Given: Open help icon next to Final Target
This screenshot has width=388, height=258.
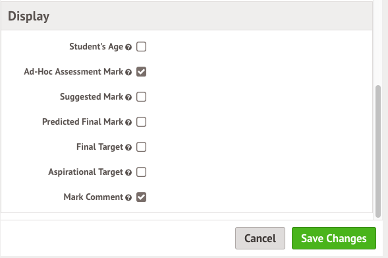Looking at the screenshot, I should (x=128, y=147).
